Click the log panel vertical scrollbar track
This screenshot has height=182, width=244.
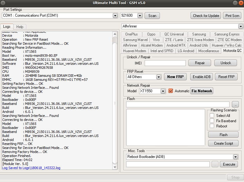tap(115, 101)
